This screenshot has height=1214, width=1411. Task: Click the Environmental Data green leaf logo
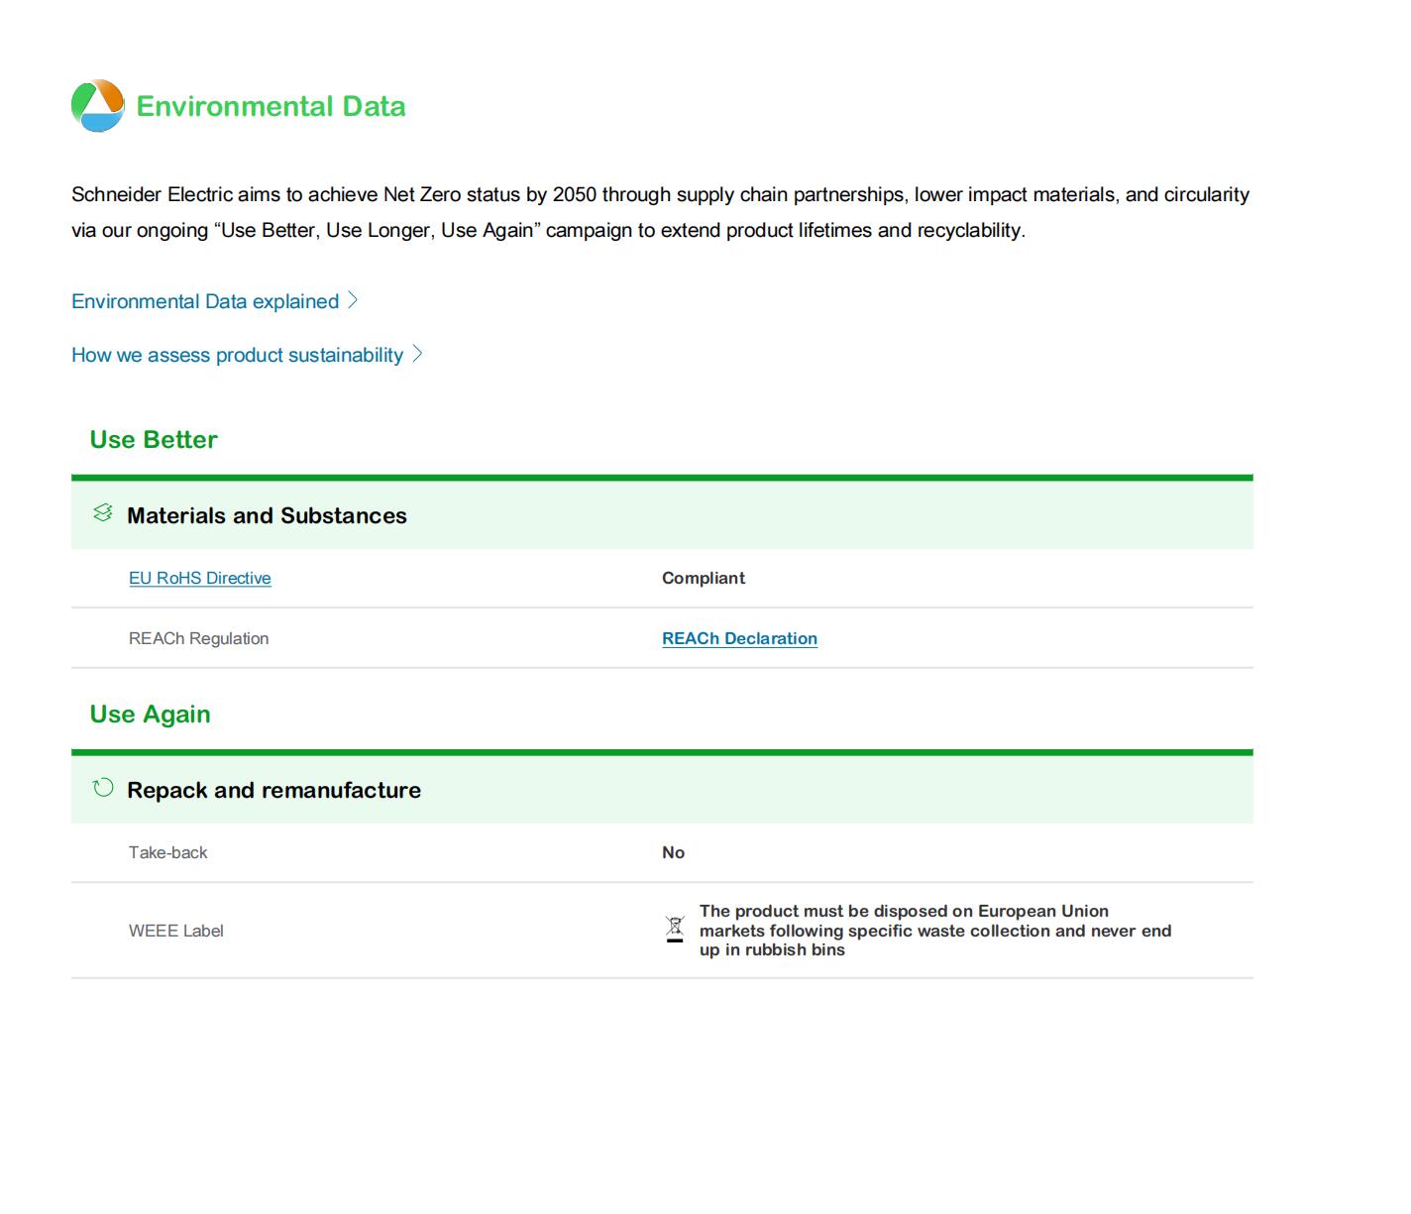pos(98,106)
